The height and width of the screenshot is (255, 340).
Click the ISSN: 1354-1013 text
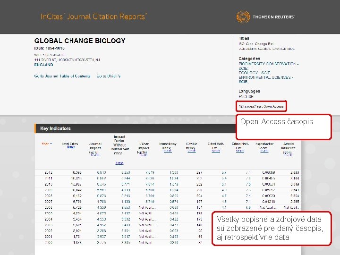50,48
